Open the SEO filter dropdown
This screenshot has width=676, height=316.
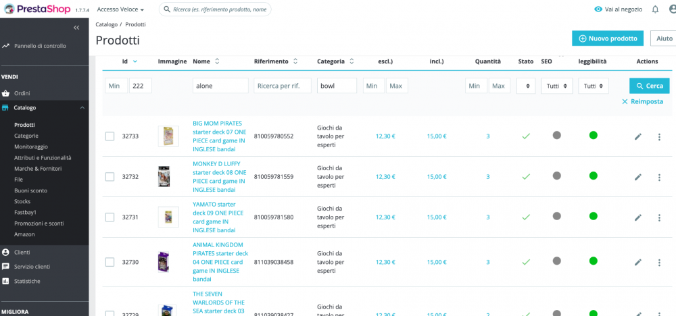(557, 86)
